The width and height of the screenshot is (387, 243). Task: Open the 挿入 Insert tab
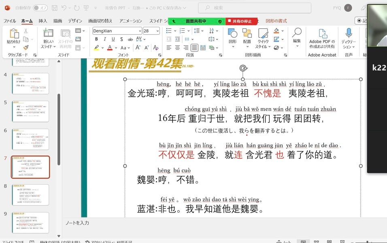pyautogui.click(x=43, y=21)
